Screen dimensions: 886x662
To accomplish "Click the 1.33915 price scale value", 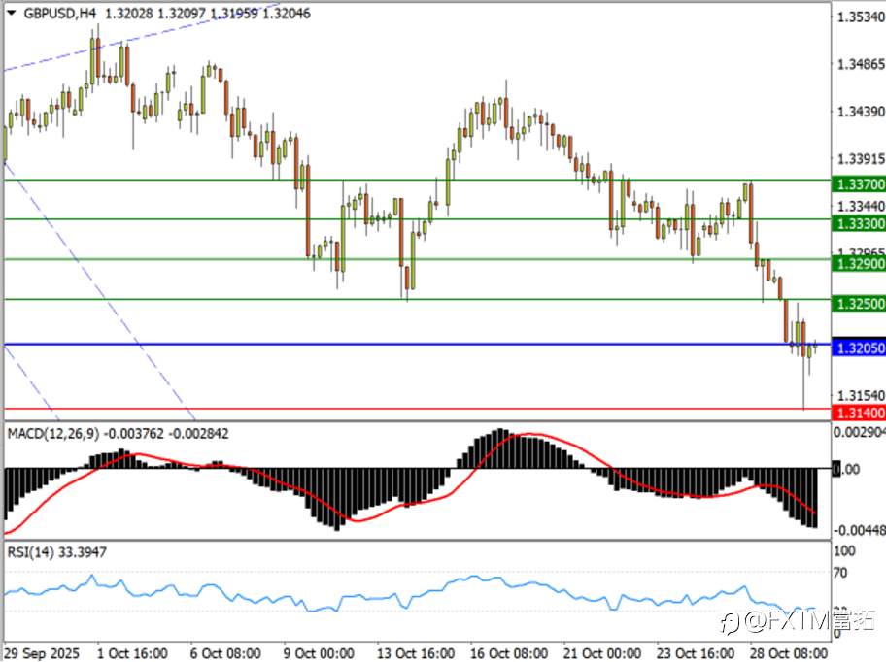I will pos(861,159).
